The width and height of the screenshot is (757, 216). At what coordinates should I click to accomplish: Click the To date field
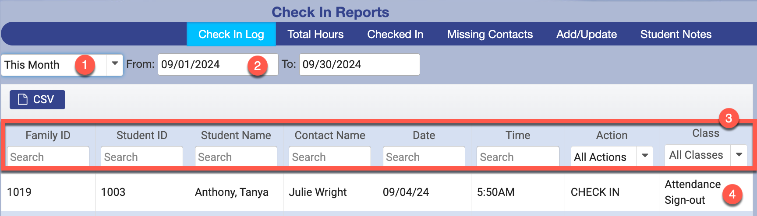359,65
